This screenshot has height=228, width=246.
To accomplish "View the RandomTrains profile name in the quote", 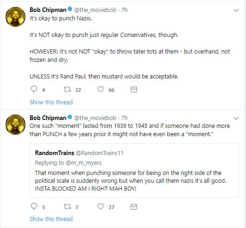I will pyautogui.click(x=54, y=153).
